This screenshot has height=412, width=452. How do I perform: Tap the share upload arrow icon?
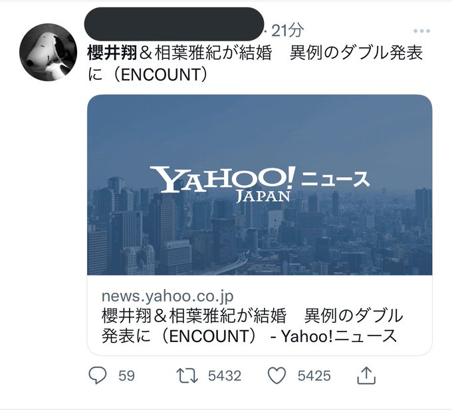(x=366, y=375)
